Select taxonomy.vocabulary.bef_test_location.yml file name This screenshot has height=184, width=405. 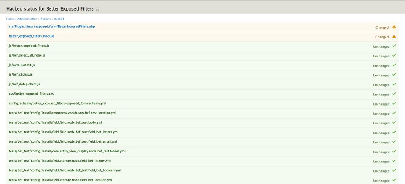[63, 113]
